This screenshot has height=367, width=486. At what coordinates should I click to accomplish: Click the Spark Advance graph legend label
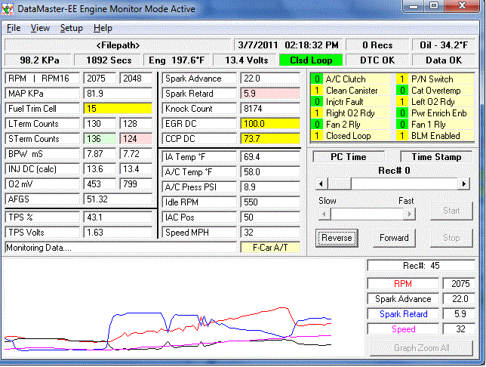click(x=403, y=299)
